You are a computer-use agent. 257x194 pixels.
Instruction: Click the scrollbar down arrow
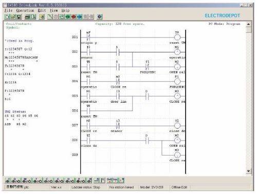pos(248,171)
